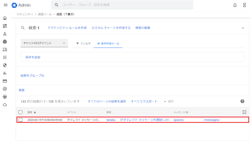Select the 条件作成ツール tab
This screenshot has width=251, height=141.
tap(108, 44)
